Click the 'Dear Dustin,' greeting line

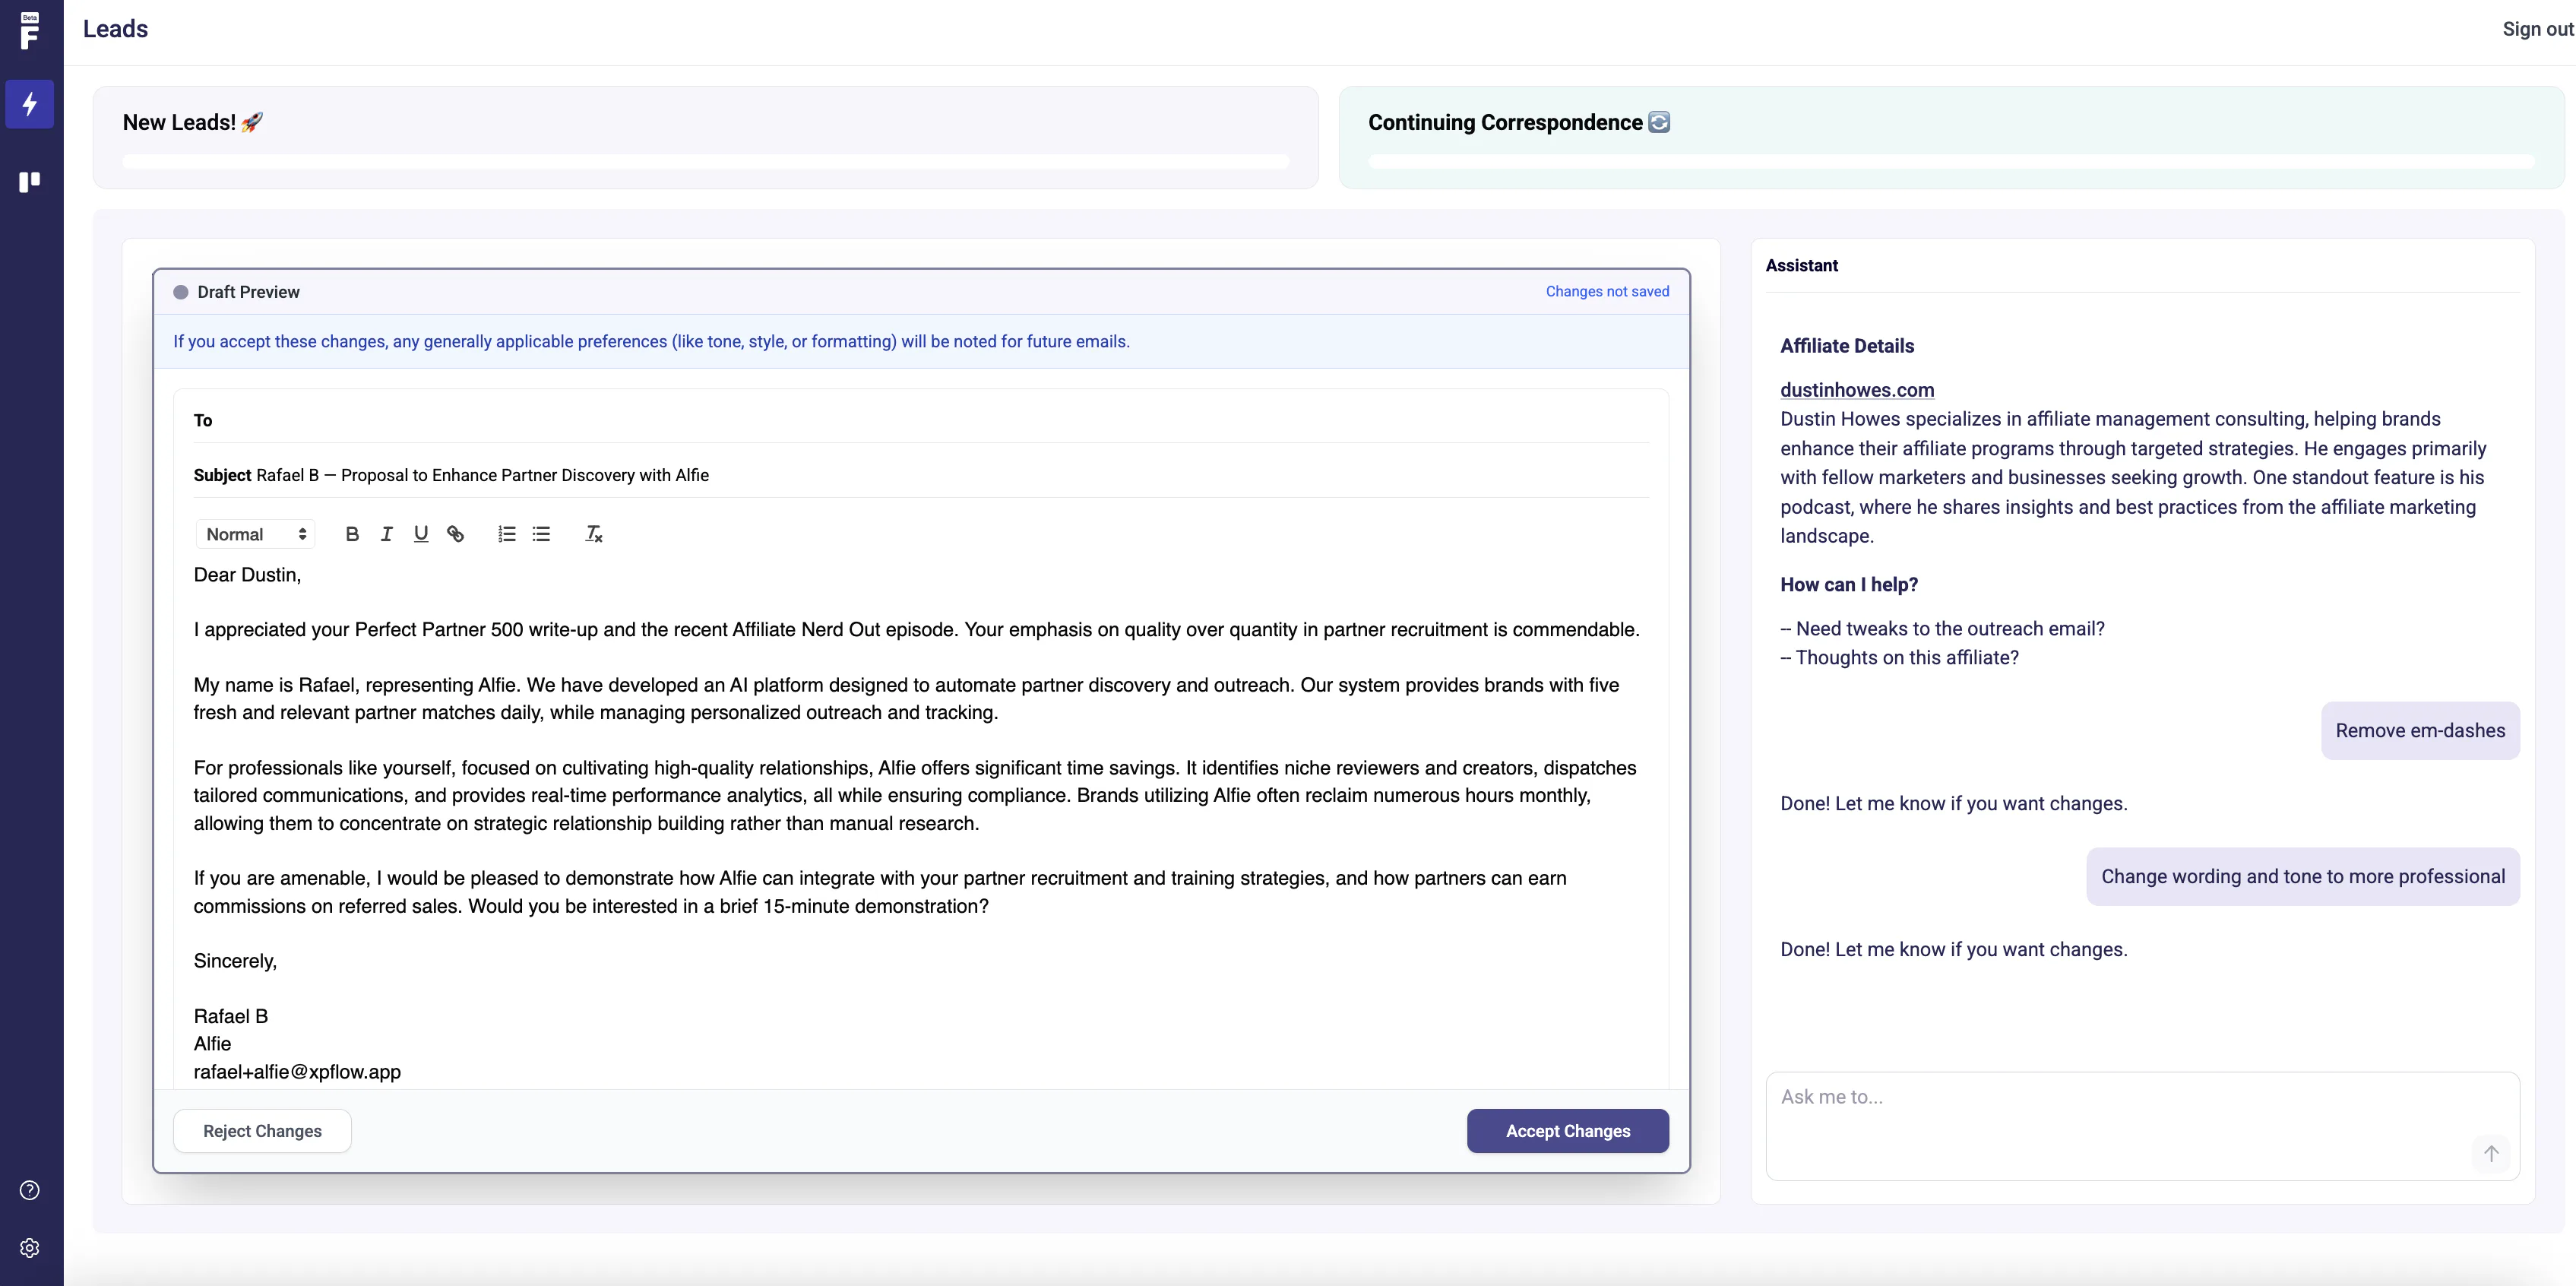(247, 575)
